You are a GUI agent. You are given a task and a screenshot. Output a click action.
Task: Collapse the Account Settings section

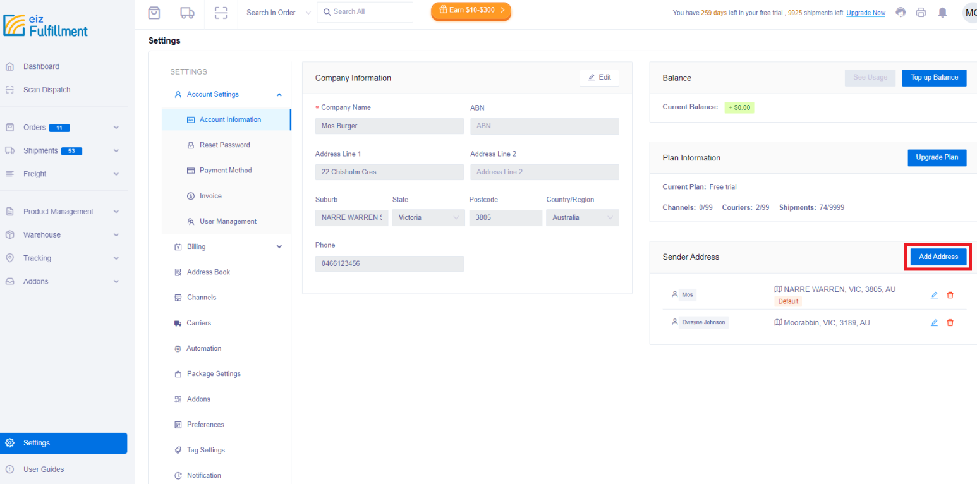pos(279,94)
